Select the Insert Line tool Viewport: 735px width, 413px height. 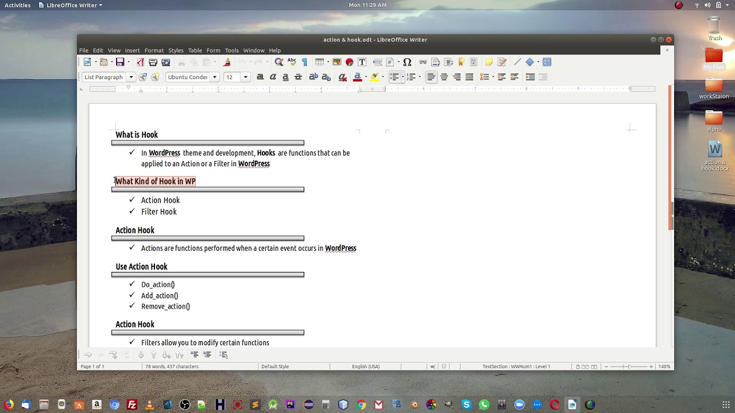click(x=517, y=62)
